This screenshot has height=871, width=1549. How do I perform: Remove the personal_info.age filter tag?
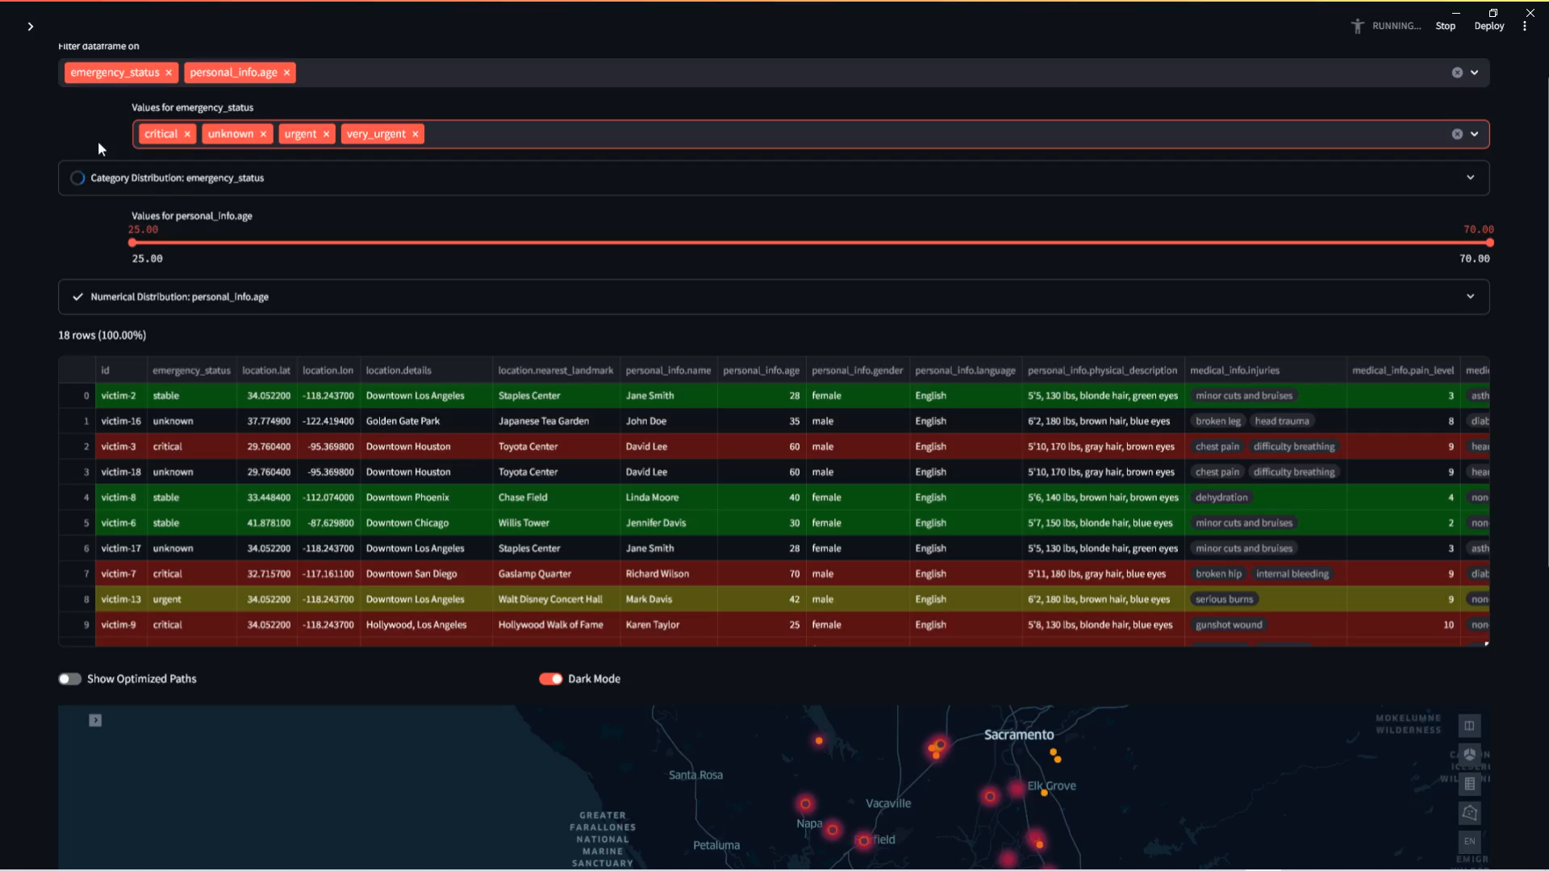coord(286,73)
